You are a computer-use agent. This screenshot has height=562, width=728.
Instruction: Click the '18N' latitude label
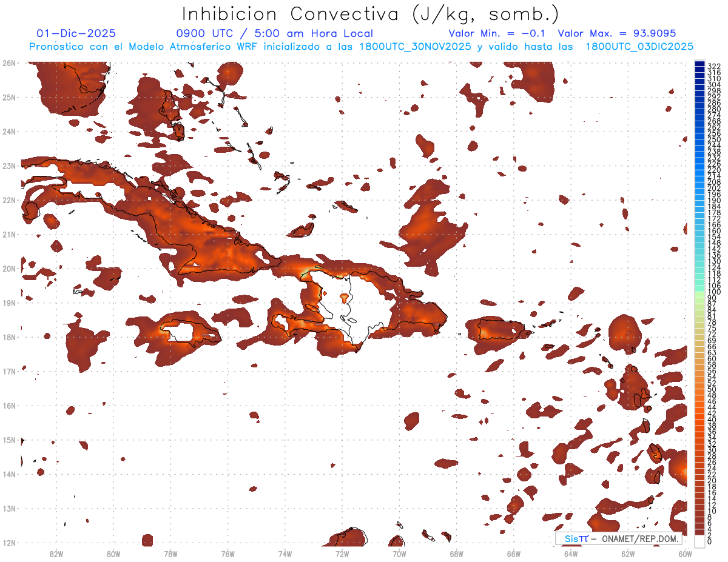pos(9,337)
